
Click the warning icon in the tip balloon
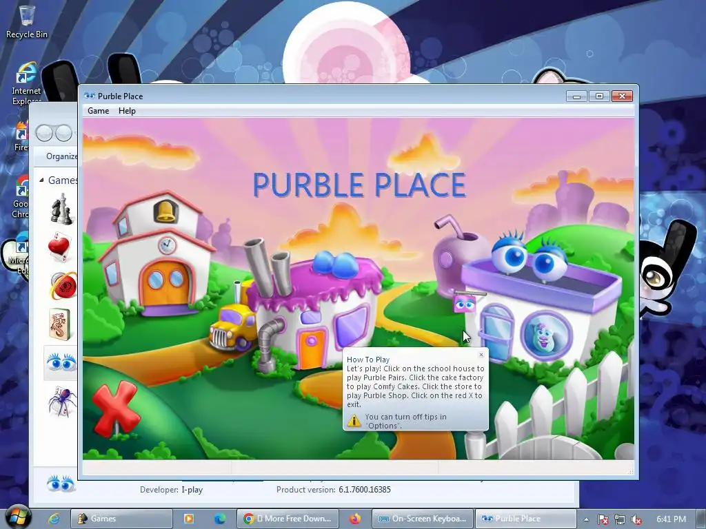pos(354,421)
